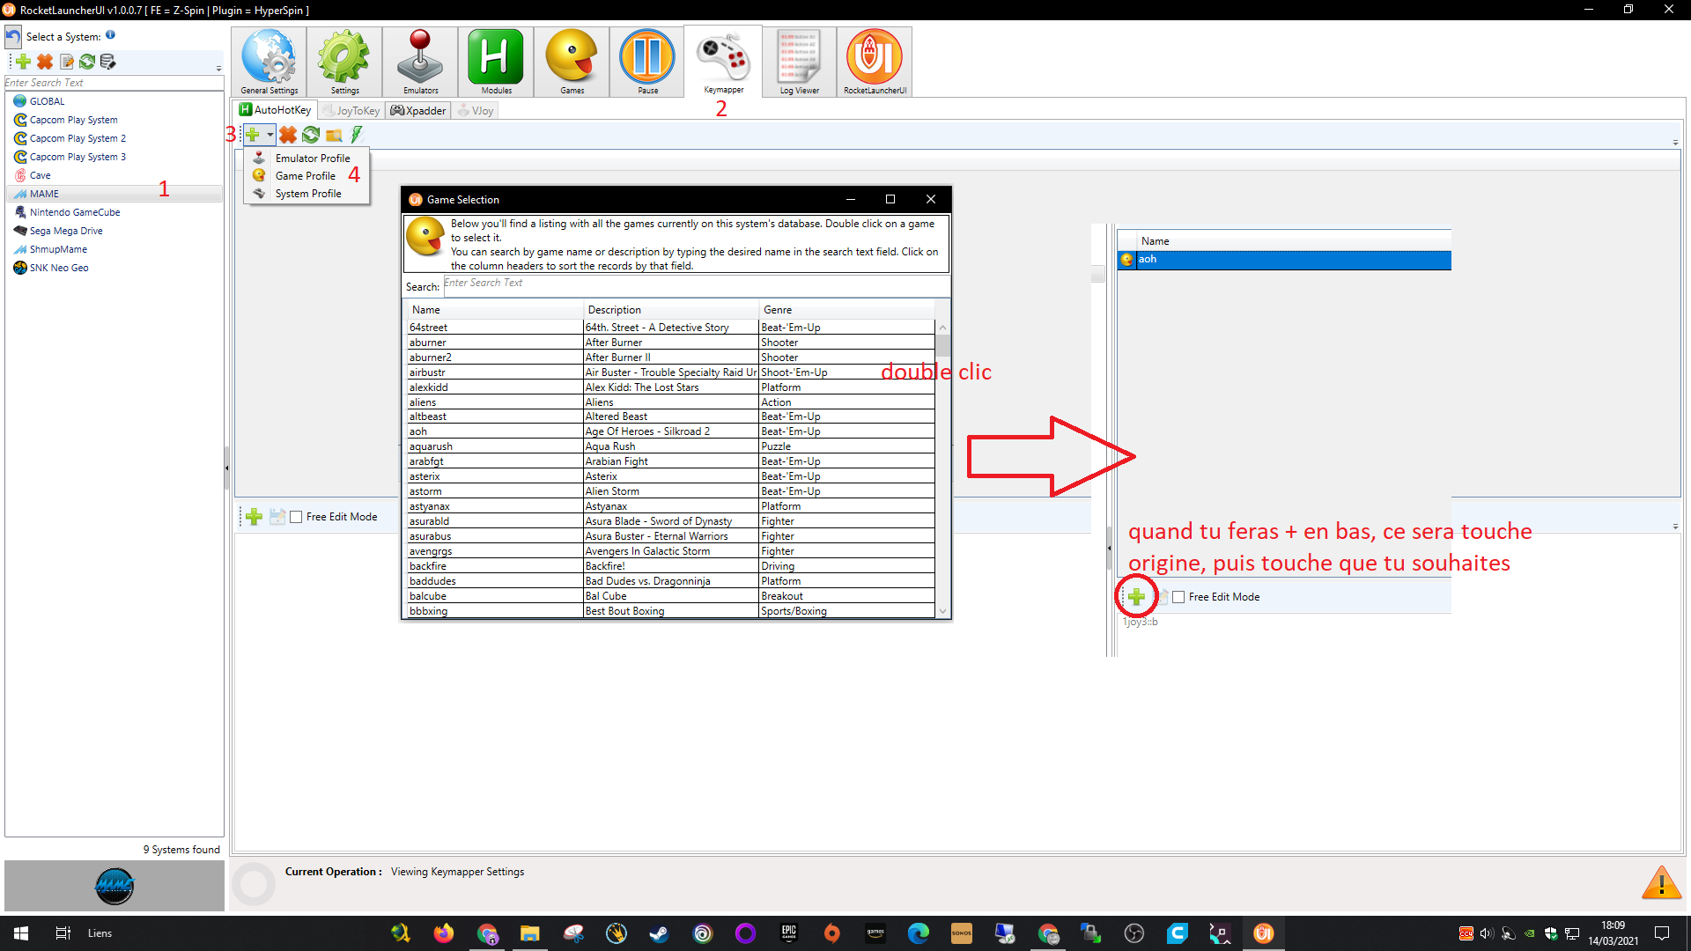Image resolution: width=1691 pixels, height=951 pixels.
Task: Switch to the Xpadder tab
Action: pos(418,111)
